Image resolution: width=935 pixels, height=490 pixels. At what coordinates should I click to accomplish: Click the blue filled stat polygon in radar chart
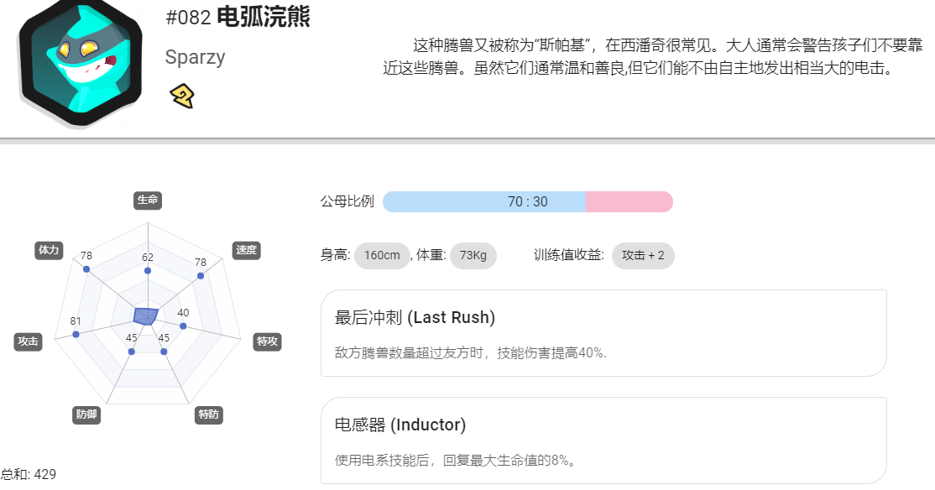tap(145, 316)
